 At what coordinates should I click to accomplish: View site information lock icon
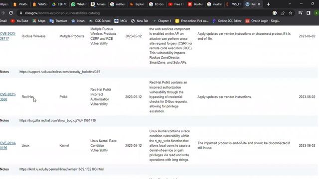[x=21, y=13]
